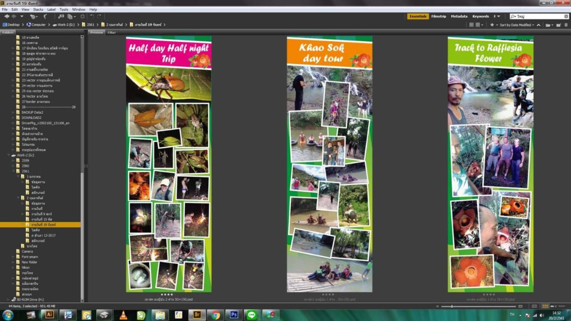The image size is (571, 321).
Task: Switch to Keywords workspace
Action: click(x=480, y=16)
